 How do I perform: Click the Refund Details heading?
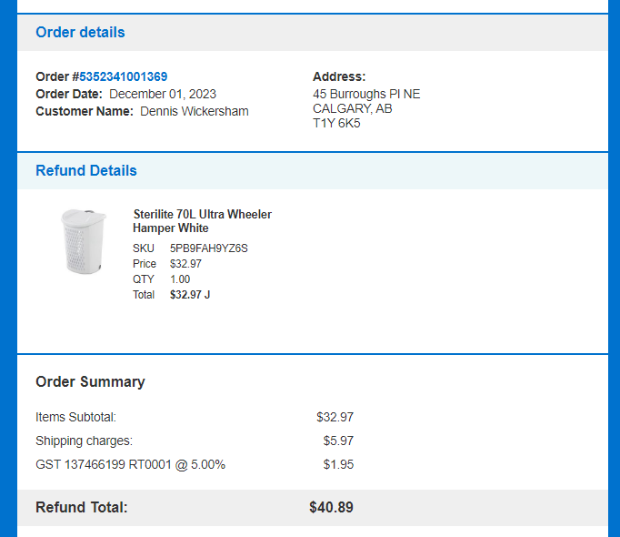tap(86, 170)
